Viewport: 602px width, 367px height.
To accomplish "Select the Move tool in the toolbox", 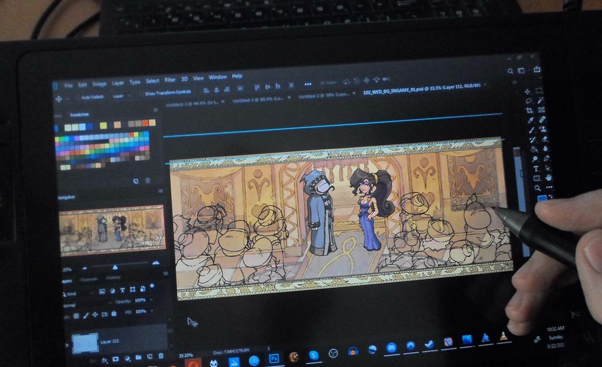I will 527,91.
